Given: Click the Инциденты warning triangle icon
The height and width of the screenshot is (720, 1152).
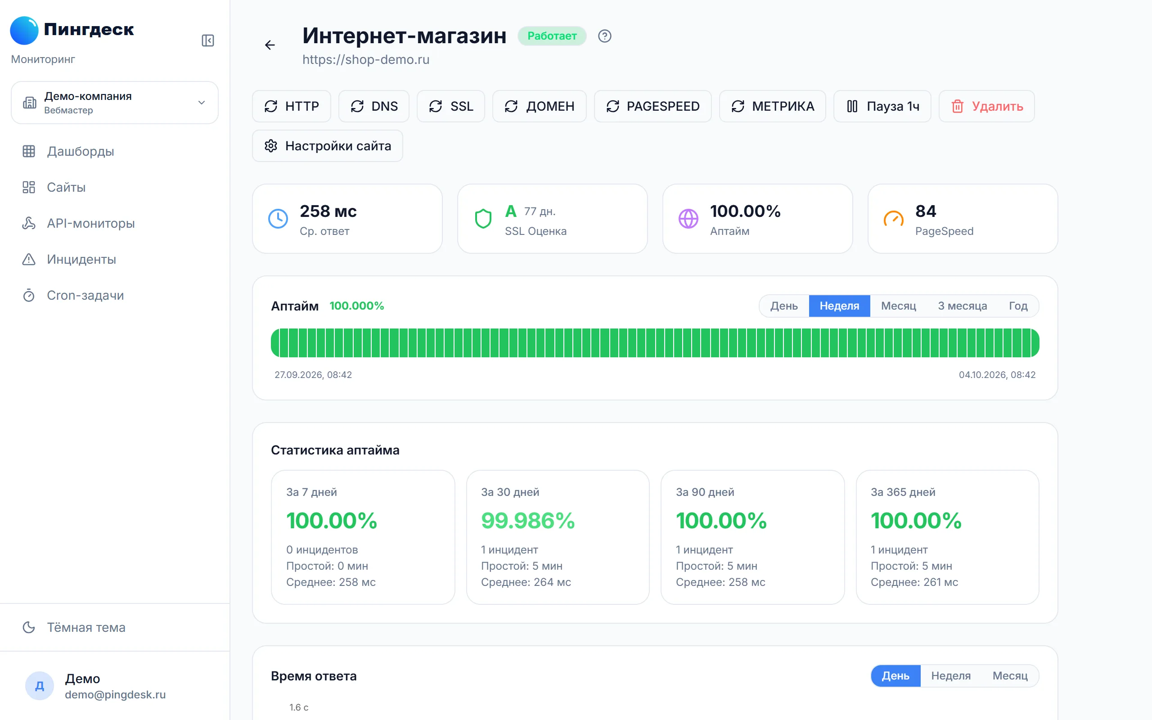Looking at the screenshot, I should click(28, 259).
